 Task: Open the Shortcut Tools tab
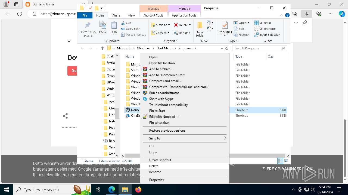coord(153,15)
